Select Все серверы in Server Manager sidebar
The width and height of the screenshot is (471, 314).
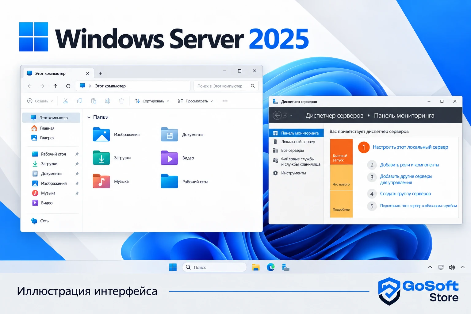pos(296,150)
